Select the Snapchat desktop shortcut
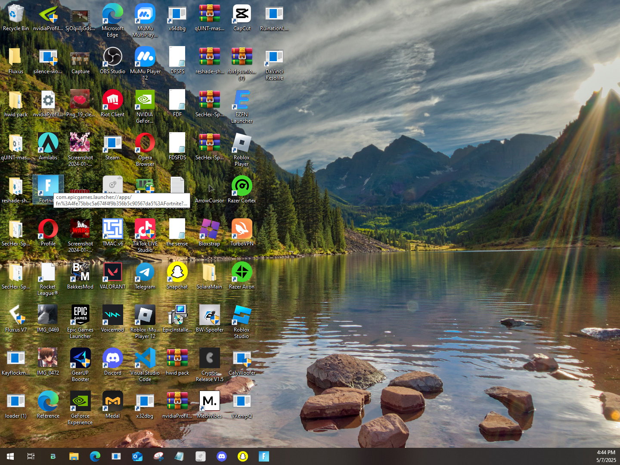 click(x=177, y=276)
